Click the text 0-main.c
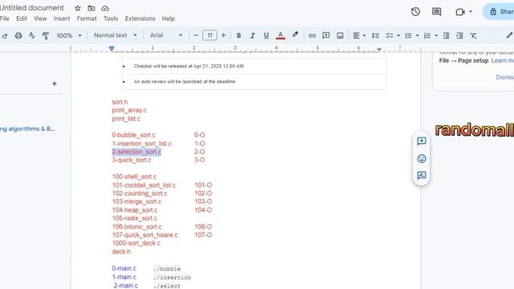Screen dimensions: 514x289 [124, 268]
